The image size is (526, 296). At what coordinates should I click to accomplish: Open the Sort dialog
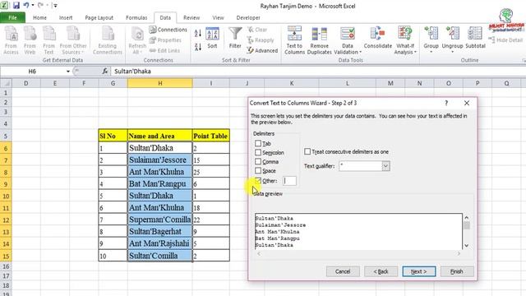click(212, 38)
